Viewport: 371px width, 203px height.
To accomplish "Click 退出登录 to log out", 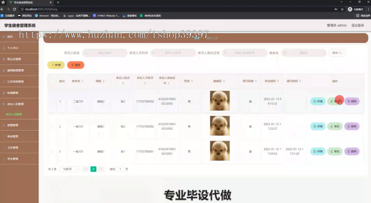I will (357, 25).
